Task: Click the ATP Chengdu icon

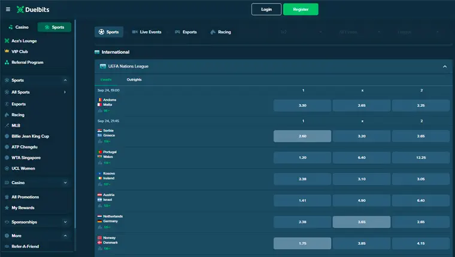Action: click(x=7, y=147)
